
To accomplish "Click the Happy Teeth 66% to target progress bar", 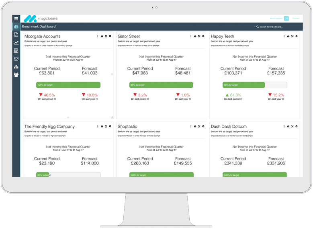I will (x=254, y=85).
